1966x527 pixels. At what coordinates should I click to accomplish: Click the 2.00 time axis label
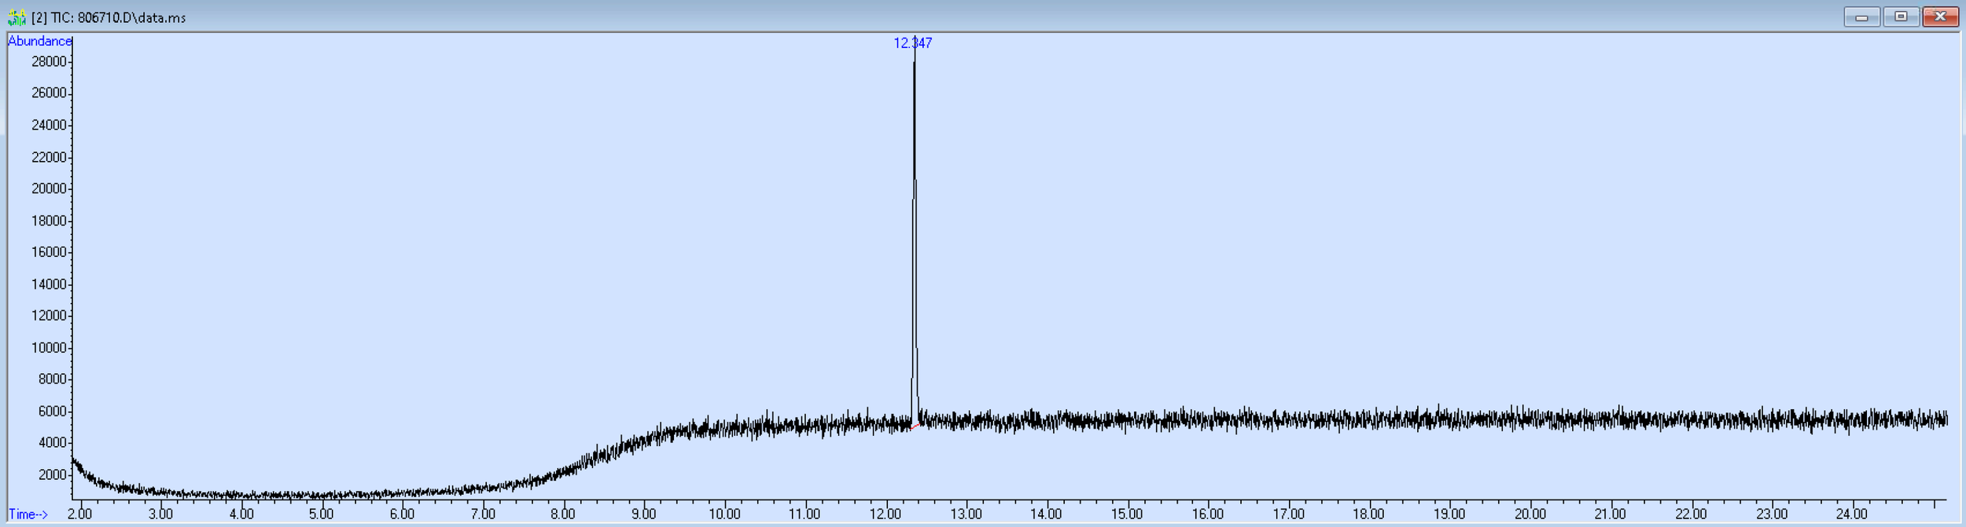click(x=79, y=514)
